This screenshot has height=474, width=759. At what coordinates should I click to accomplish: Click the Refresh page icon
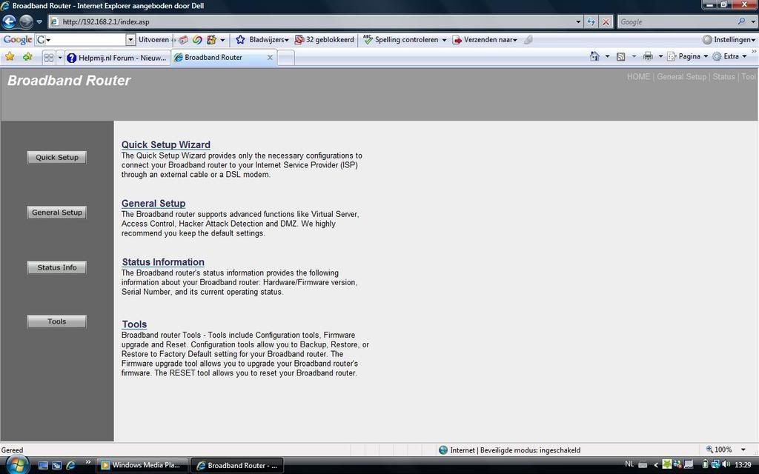point(591,21)
